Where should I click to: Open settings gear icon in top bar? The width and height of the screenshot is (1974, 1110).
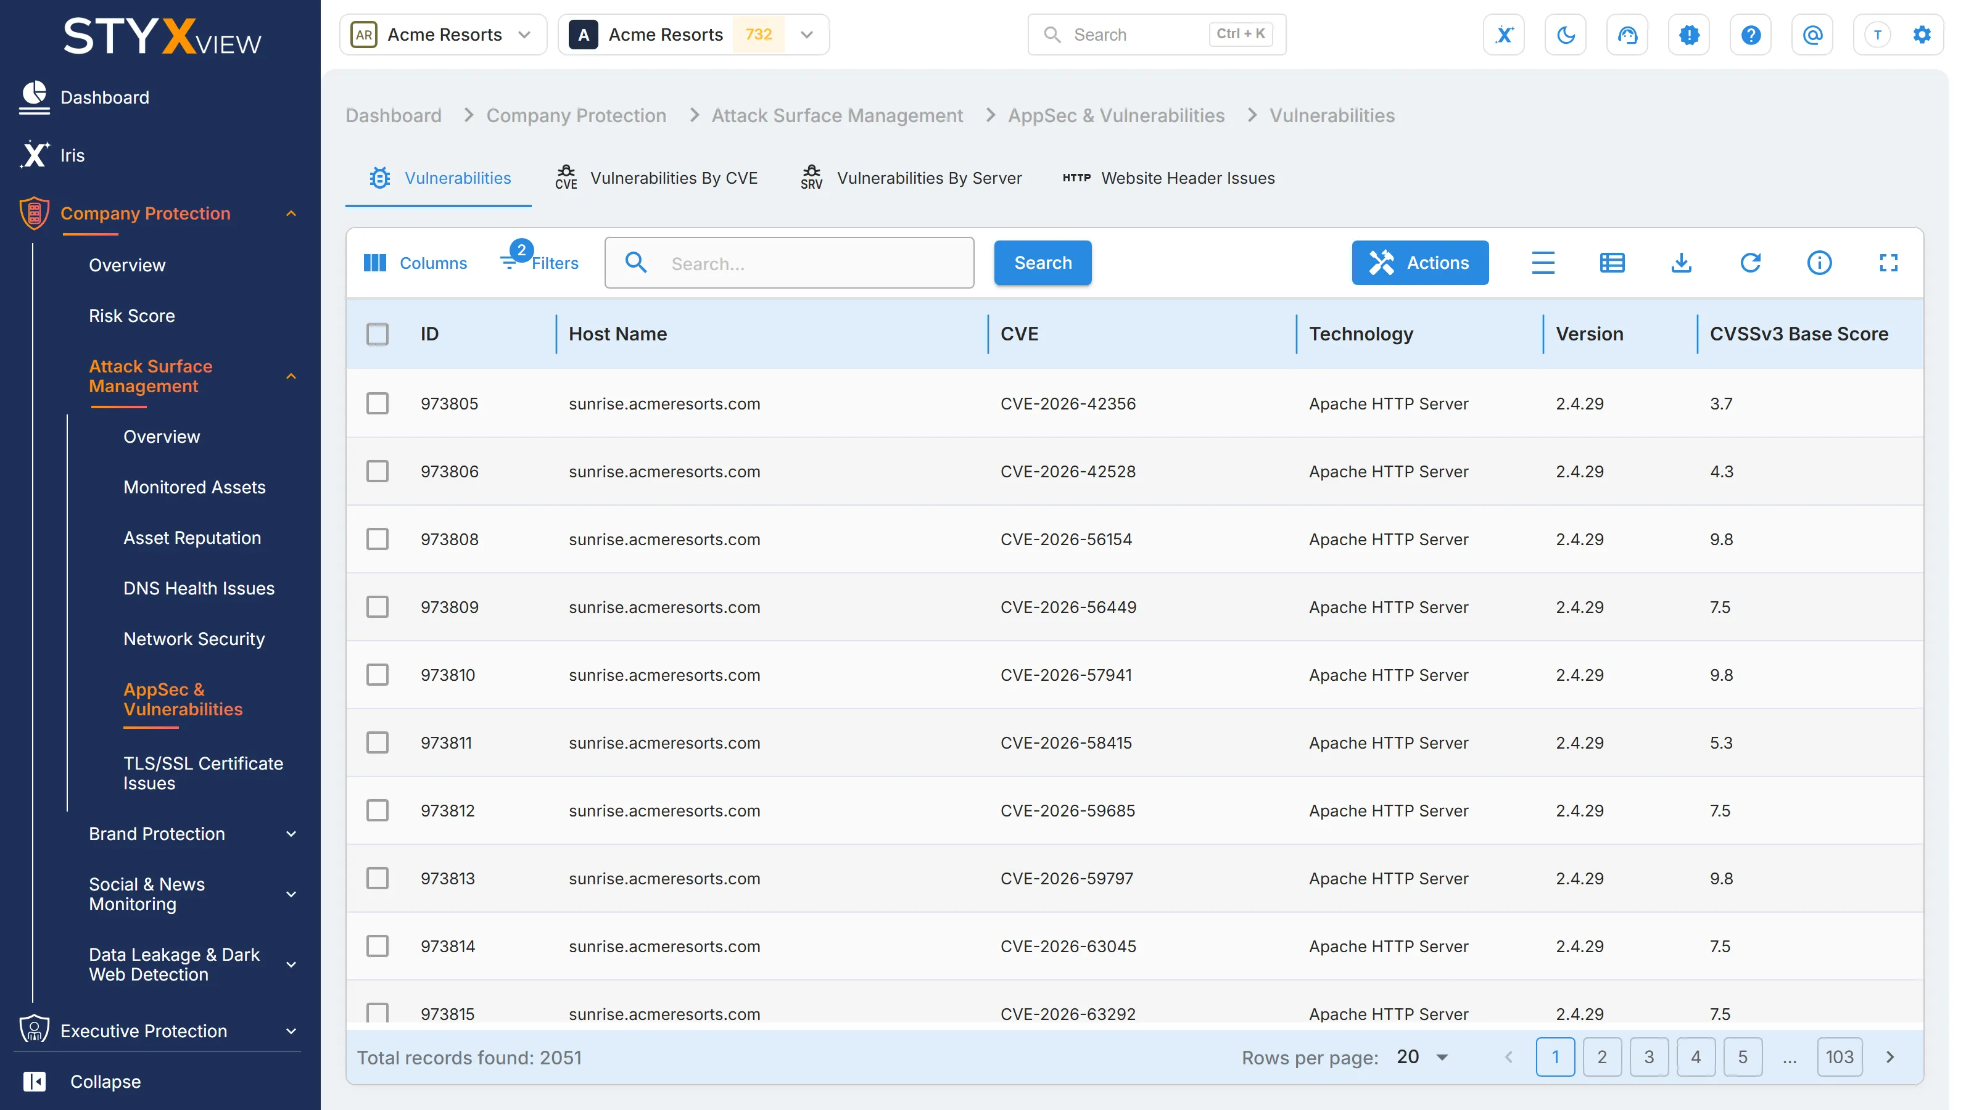click(x=1921, y=35)
